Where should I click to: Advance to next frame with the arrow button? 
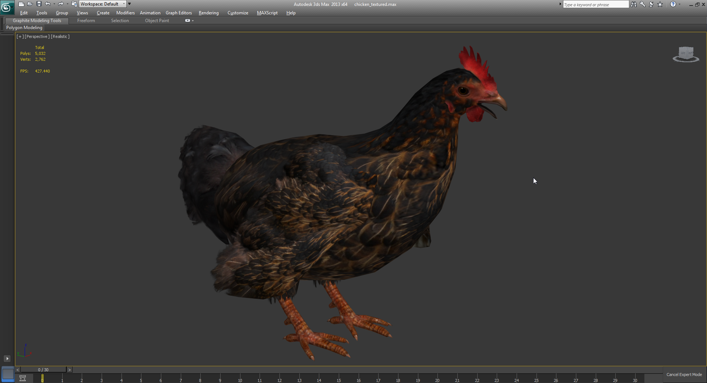click(69, 370)
